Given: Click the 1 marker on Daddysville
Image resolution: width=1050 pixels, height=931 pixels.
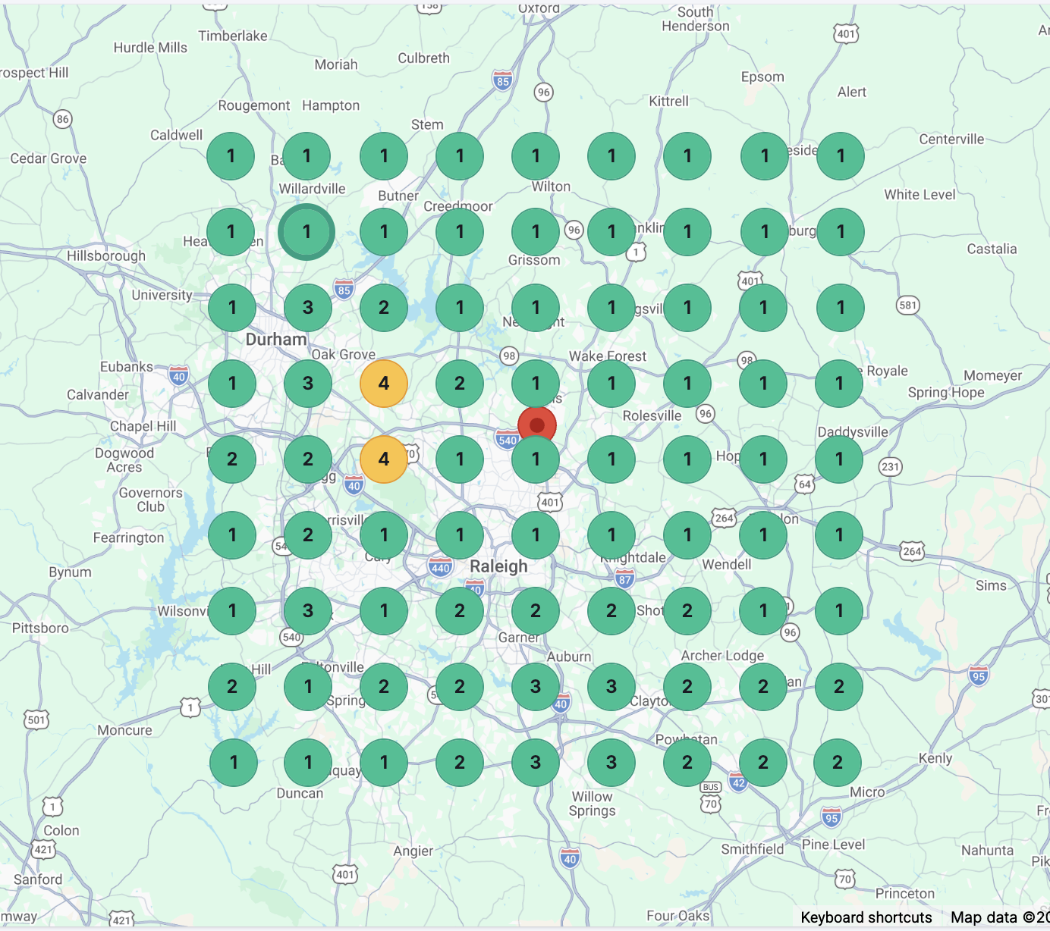Looking at the screenshot, I should (839, 459).
